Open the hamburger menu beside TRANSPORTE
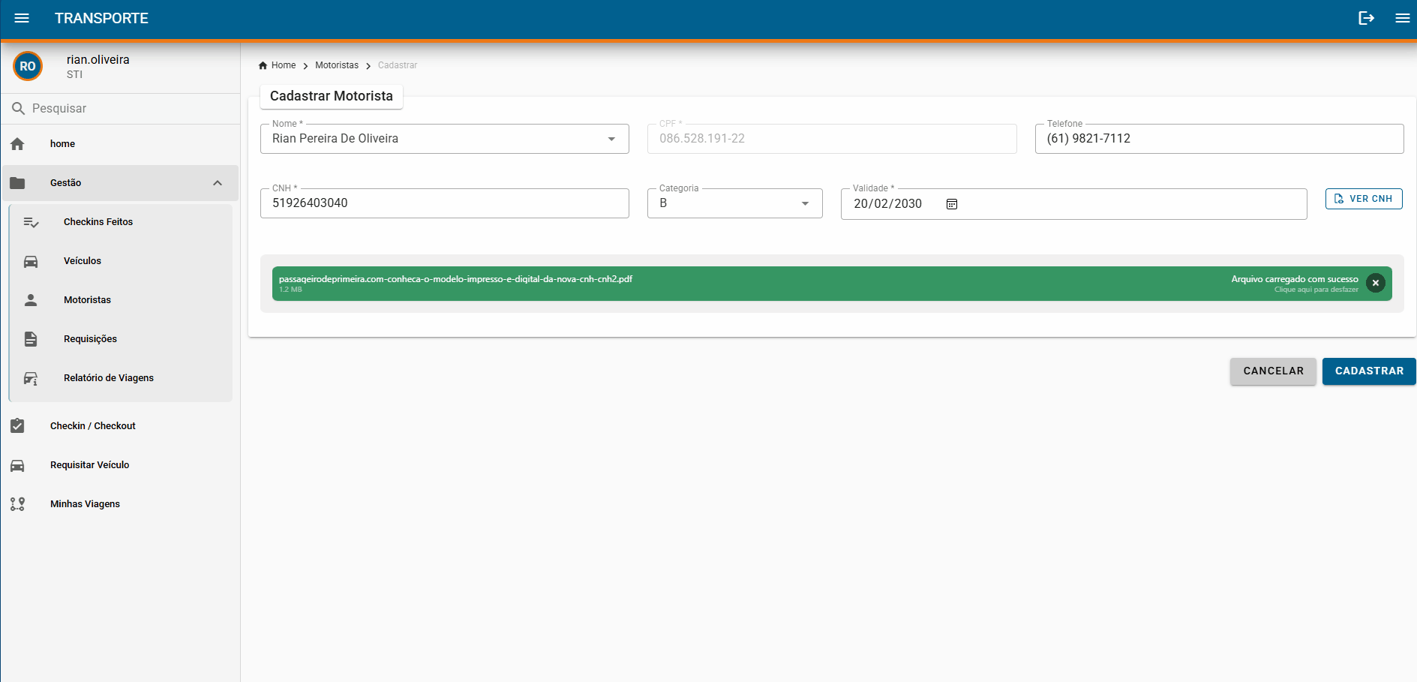 pos(22,18)
